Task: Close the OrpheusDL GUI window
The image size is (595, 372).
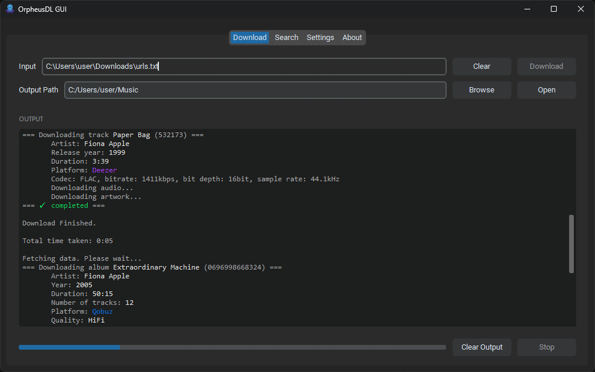Action: pyautogui.click(x=580, y=9)
